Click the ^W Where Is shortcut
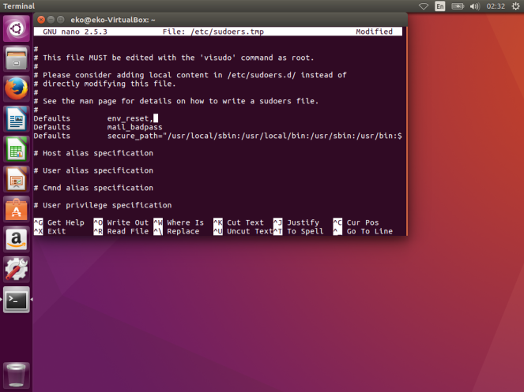The width and height of the screenshot is (524, 392). click(x=179, y=222)
